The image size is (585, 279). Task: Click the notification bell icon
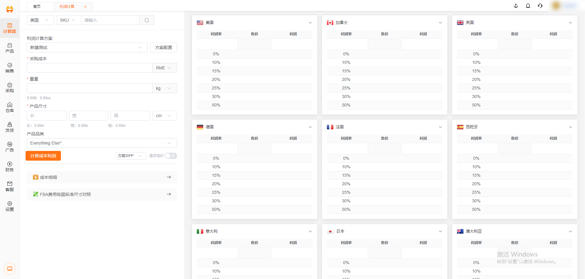[528, 6]
